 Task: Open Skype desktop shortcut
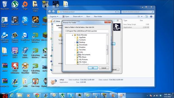click(x=25, y=21)
